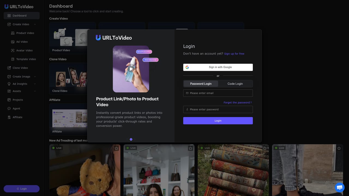
Task: Choose Template Video in sidebar
Action: (23, 59)
